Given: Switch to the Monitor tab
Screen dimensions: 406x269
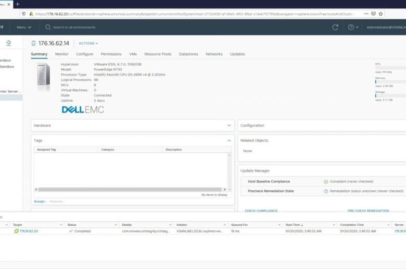Looking at the screenshot, I should [61, 54].
